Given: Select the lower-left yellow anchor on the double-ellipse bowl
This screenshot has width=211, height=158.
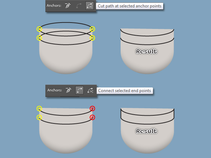Looking at the screenshot, I should [39, 38].
